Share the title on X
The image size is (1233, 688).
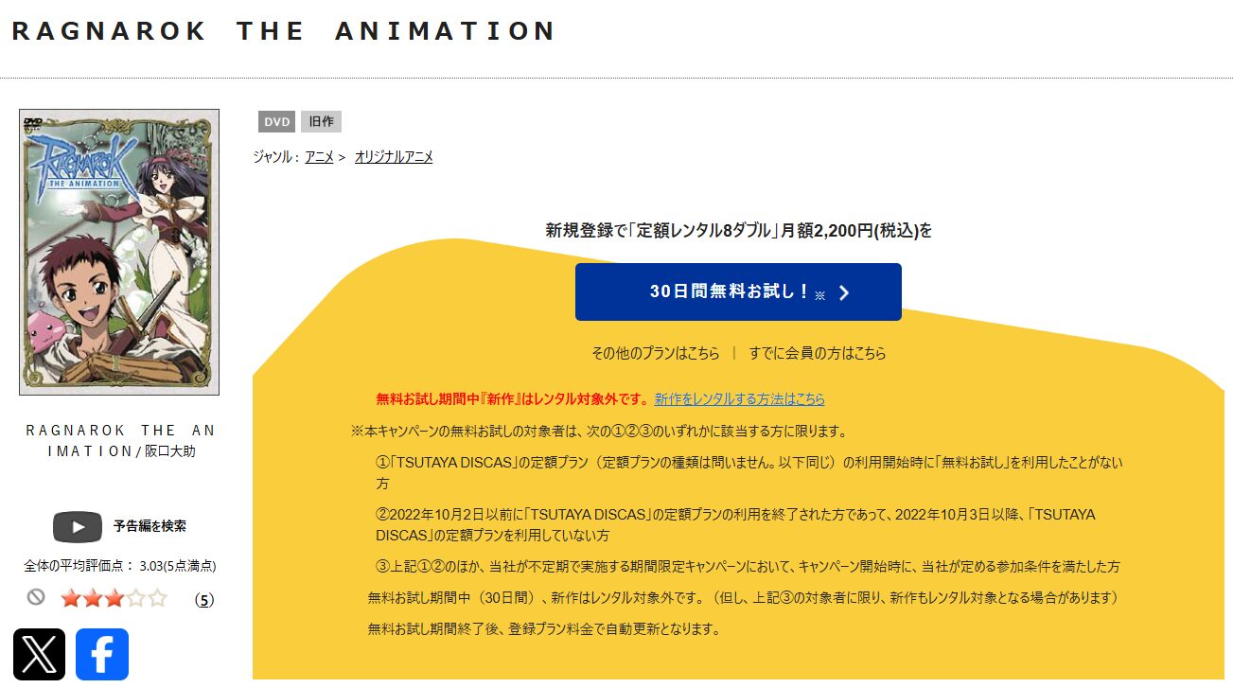coord(40,654)
